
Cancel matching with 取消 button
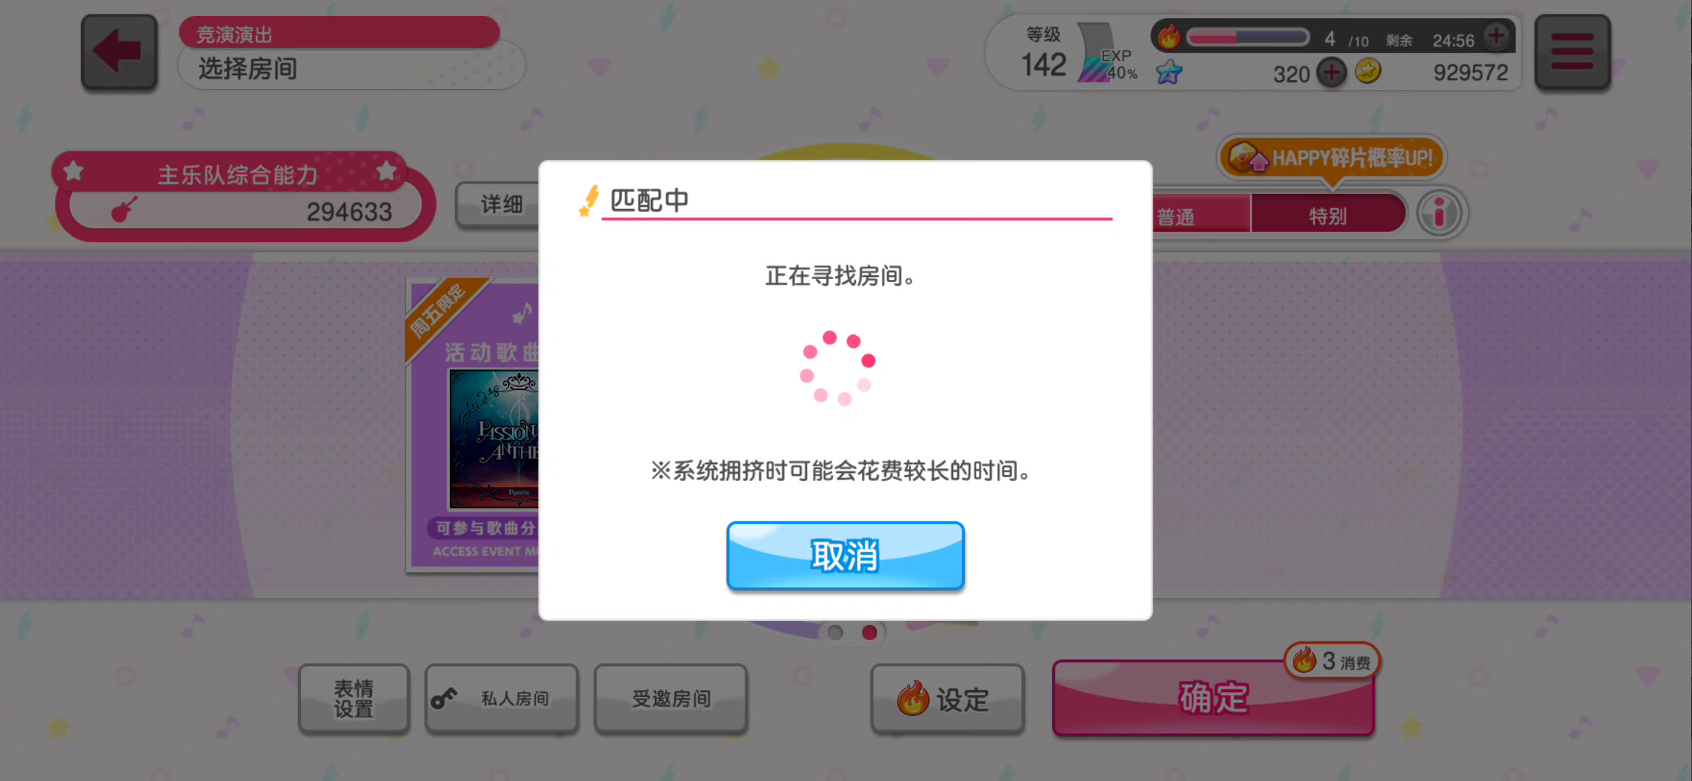point(845,555)
